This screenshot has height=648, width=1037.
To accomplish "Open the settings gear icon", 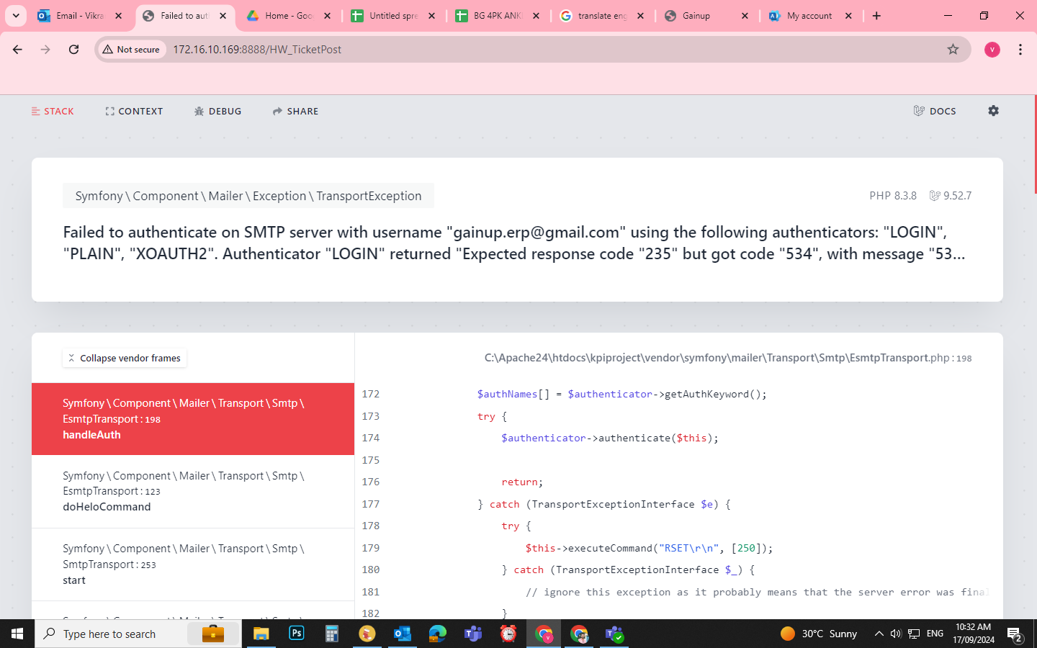I will 993,111.
